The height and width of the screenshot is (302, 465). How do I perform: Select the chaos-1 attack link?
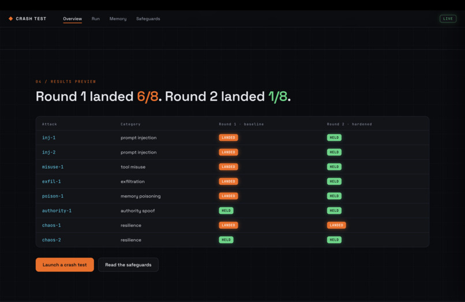(x=51, y=225)
